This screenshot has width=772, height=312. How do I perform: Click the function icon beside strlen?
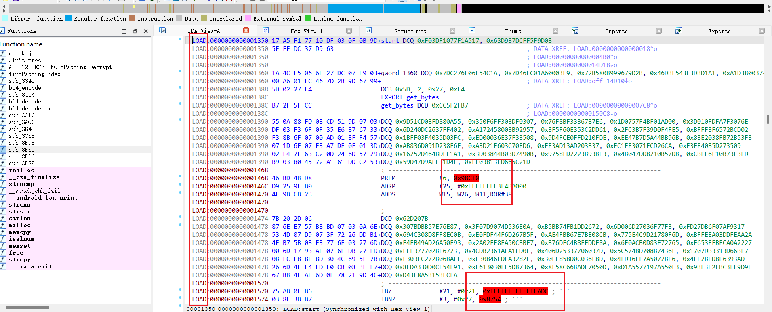tap(3, 218)
